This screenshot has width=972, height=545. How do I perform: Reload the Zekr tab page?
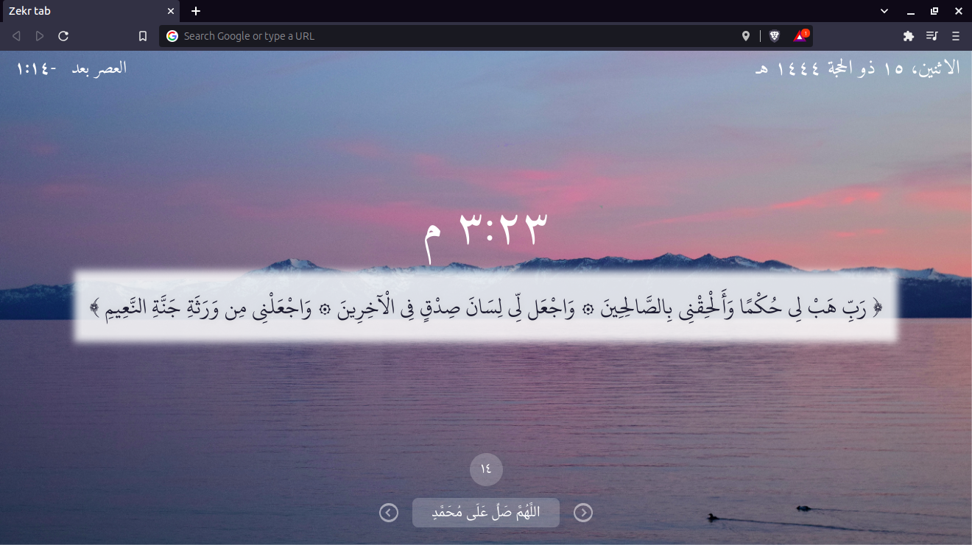[x=63, y=35]
